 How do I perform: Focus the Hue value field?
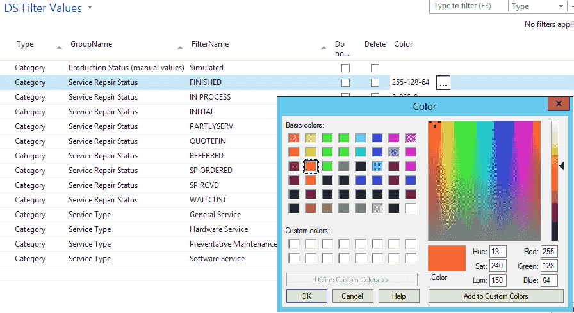point(498,252)
